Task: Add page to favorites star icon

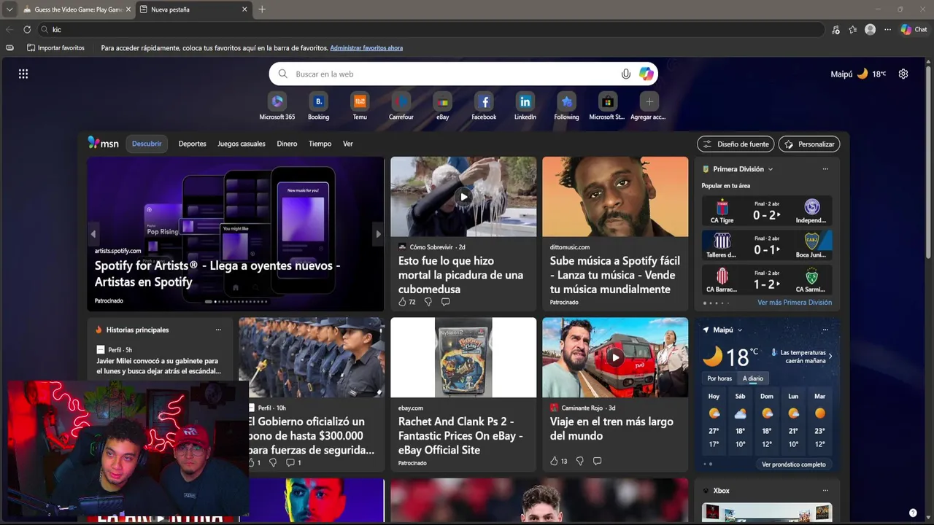Action: (x=853, y=29)
